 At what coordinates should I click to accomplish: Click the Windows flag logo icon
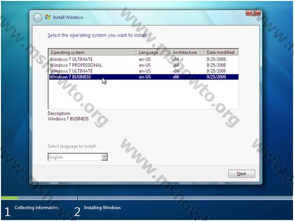point(48,17)
